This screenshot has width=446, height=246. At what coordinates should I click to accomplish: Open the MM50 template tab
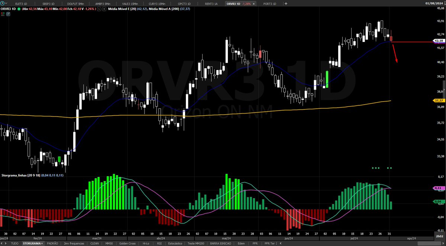(109, 243)
